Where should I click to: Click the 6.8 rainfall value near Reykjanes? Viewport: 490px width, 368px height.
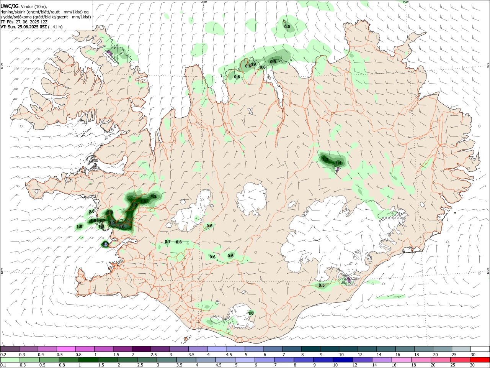106,244
